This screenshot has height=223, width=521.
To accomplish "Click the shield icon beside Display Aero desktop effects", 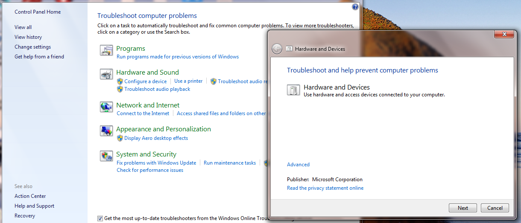I will click(120, 138).
